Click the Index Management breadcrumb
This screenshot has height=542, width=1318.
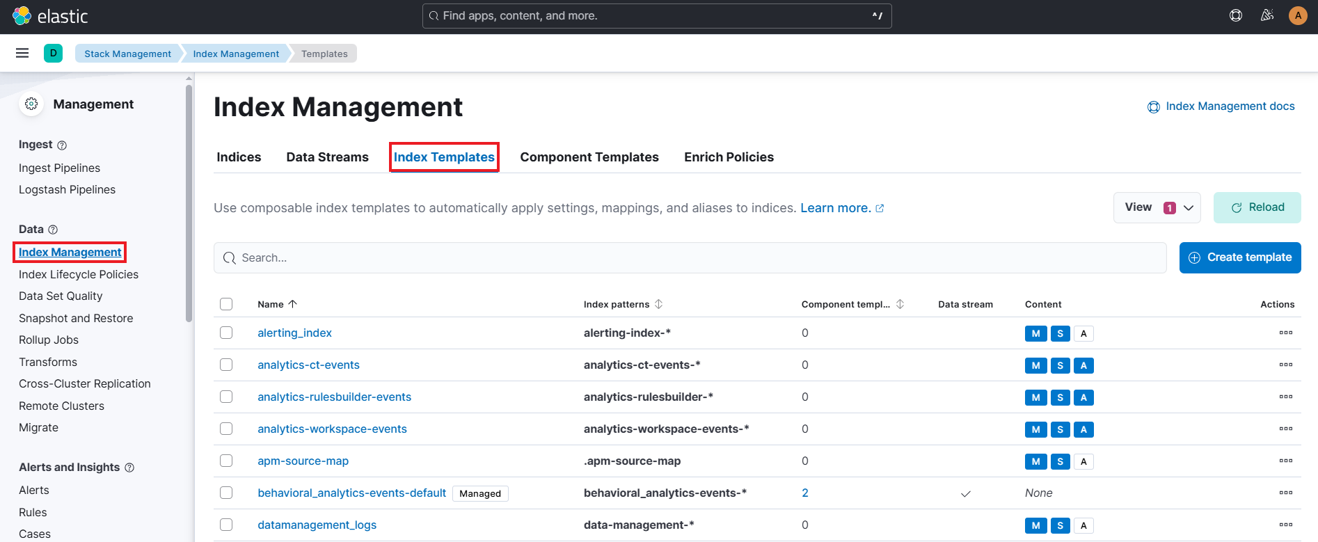[x=236, y=54]
